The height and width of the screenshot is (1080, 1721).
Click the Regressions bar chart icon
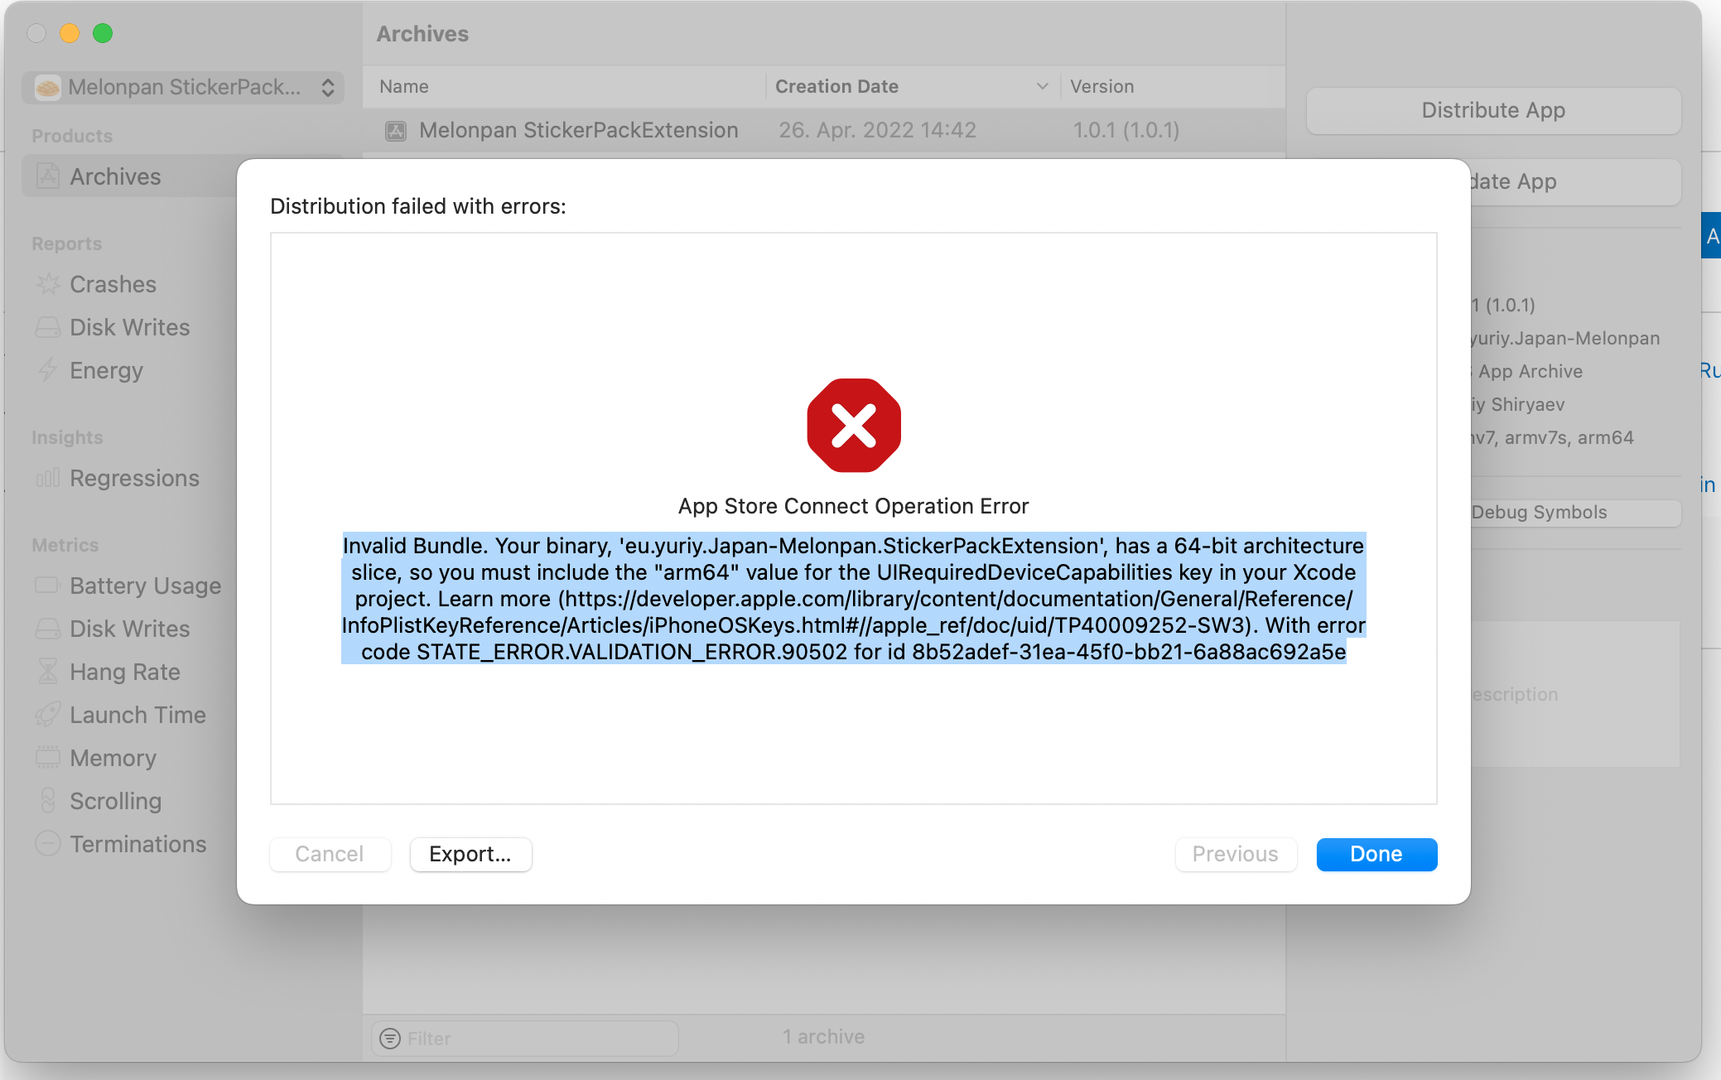pyautogui.click(x=48, y=478)
